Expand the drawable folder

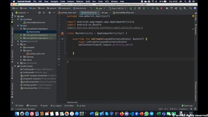point(21,47)
